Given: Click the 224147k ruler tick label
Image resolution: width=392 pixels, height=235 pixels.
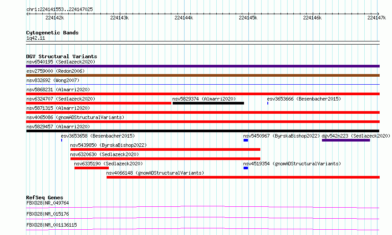Looking at the screenshot, I should 377,18.
